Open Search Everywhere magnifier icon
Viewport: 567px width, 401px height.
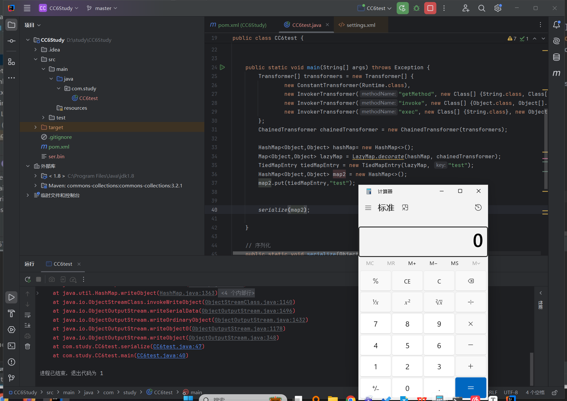(482, 8)
